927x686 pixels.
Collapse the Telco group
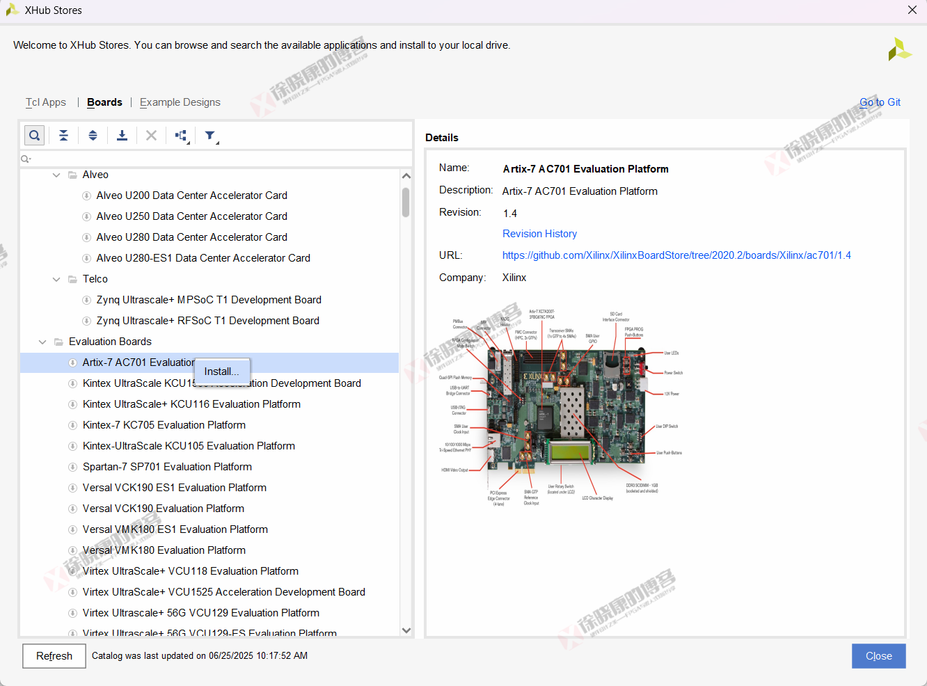[x=56, y=280]
